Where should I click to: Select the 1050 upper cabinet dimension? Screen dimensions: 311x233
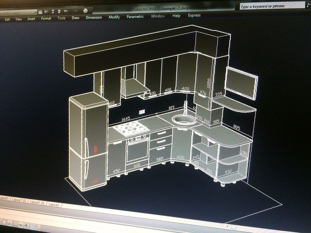coord(208,83)
